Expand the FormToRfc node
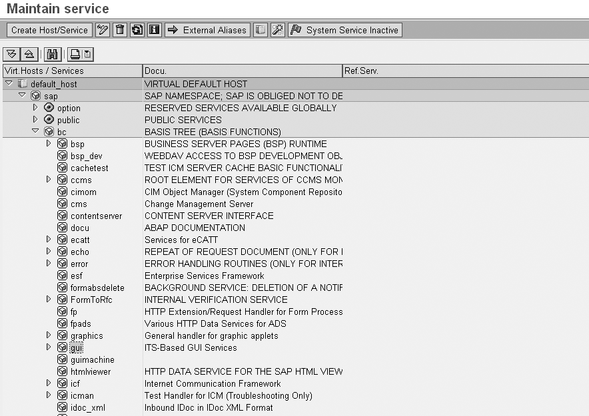The width and height of the screenshot is (589, 416). 49,300
